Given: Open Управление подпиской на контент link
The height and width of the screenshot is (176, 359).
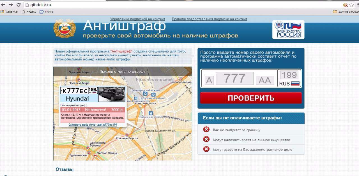Looking at the screenshot, I should tap(137, 19).
